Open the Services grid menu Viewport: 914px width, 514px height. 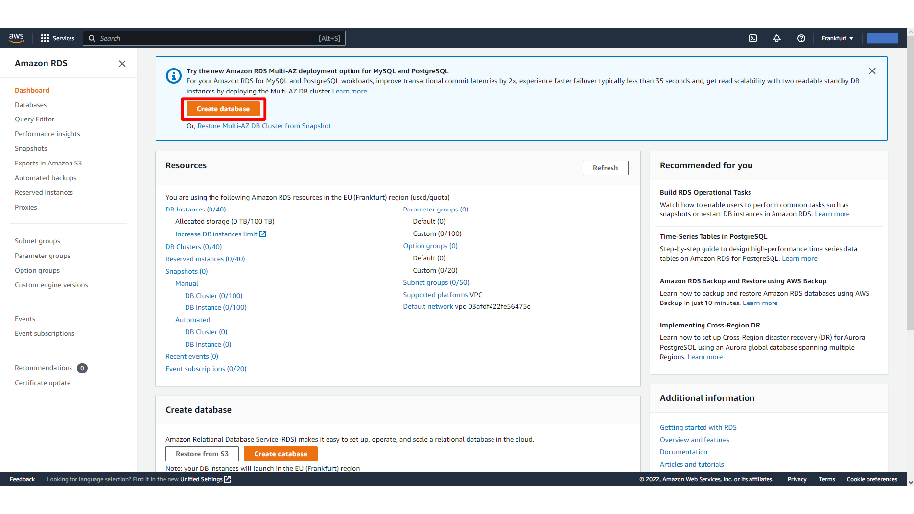[x=57, y=38]
